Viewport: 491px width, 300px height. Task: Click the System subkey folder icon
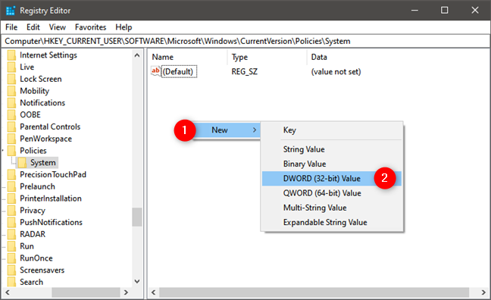(22, 163)
